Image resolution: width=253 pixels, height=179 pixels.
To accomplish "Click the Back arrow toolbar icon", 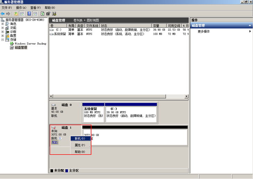I will [x=2, y=14].
